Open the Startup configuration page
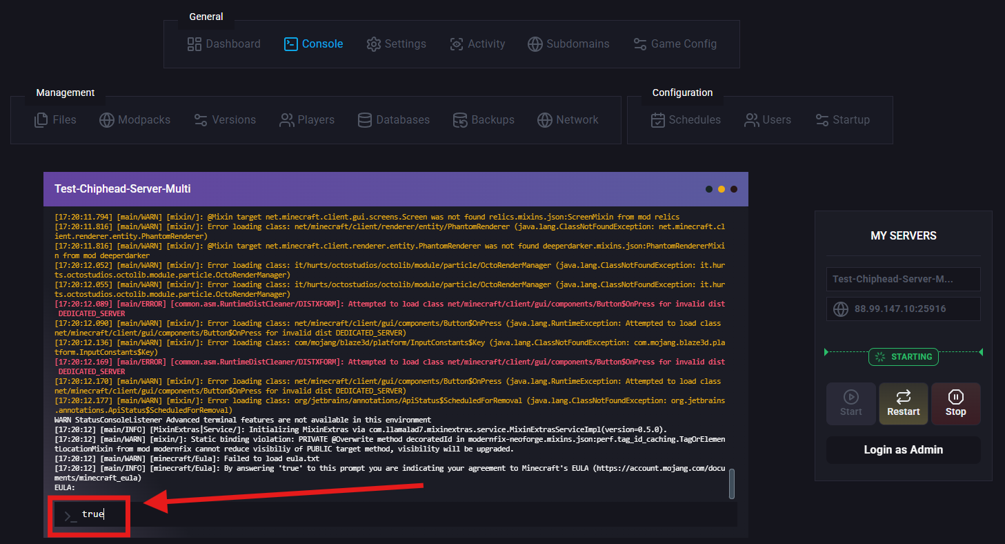The height and width of the screenshot is (544, 1005). coord(842,120)
